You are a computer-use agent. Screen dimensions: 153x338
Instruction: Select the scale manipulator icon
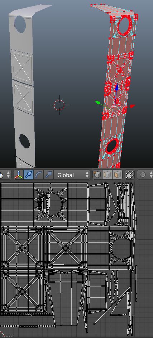pyautogui.click(x=48, y=175)
